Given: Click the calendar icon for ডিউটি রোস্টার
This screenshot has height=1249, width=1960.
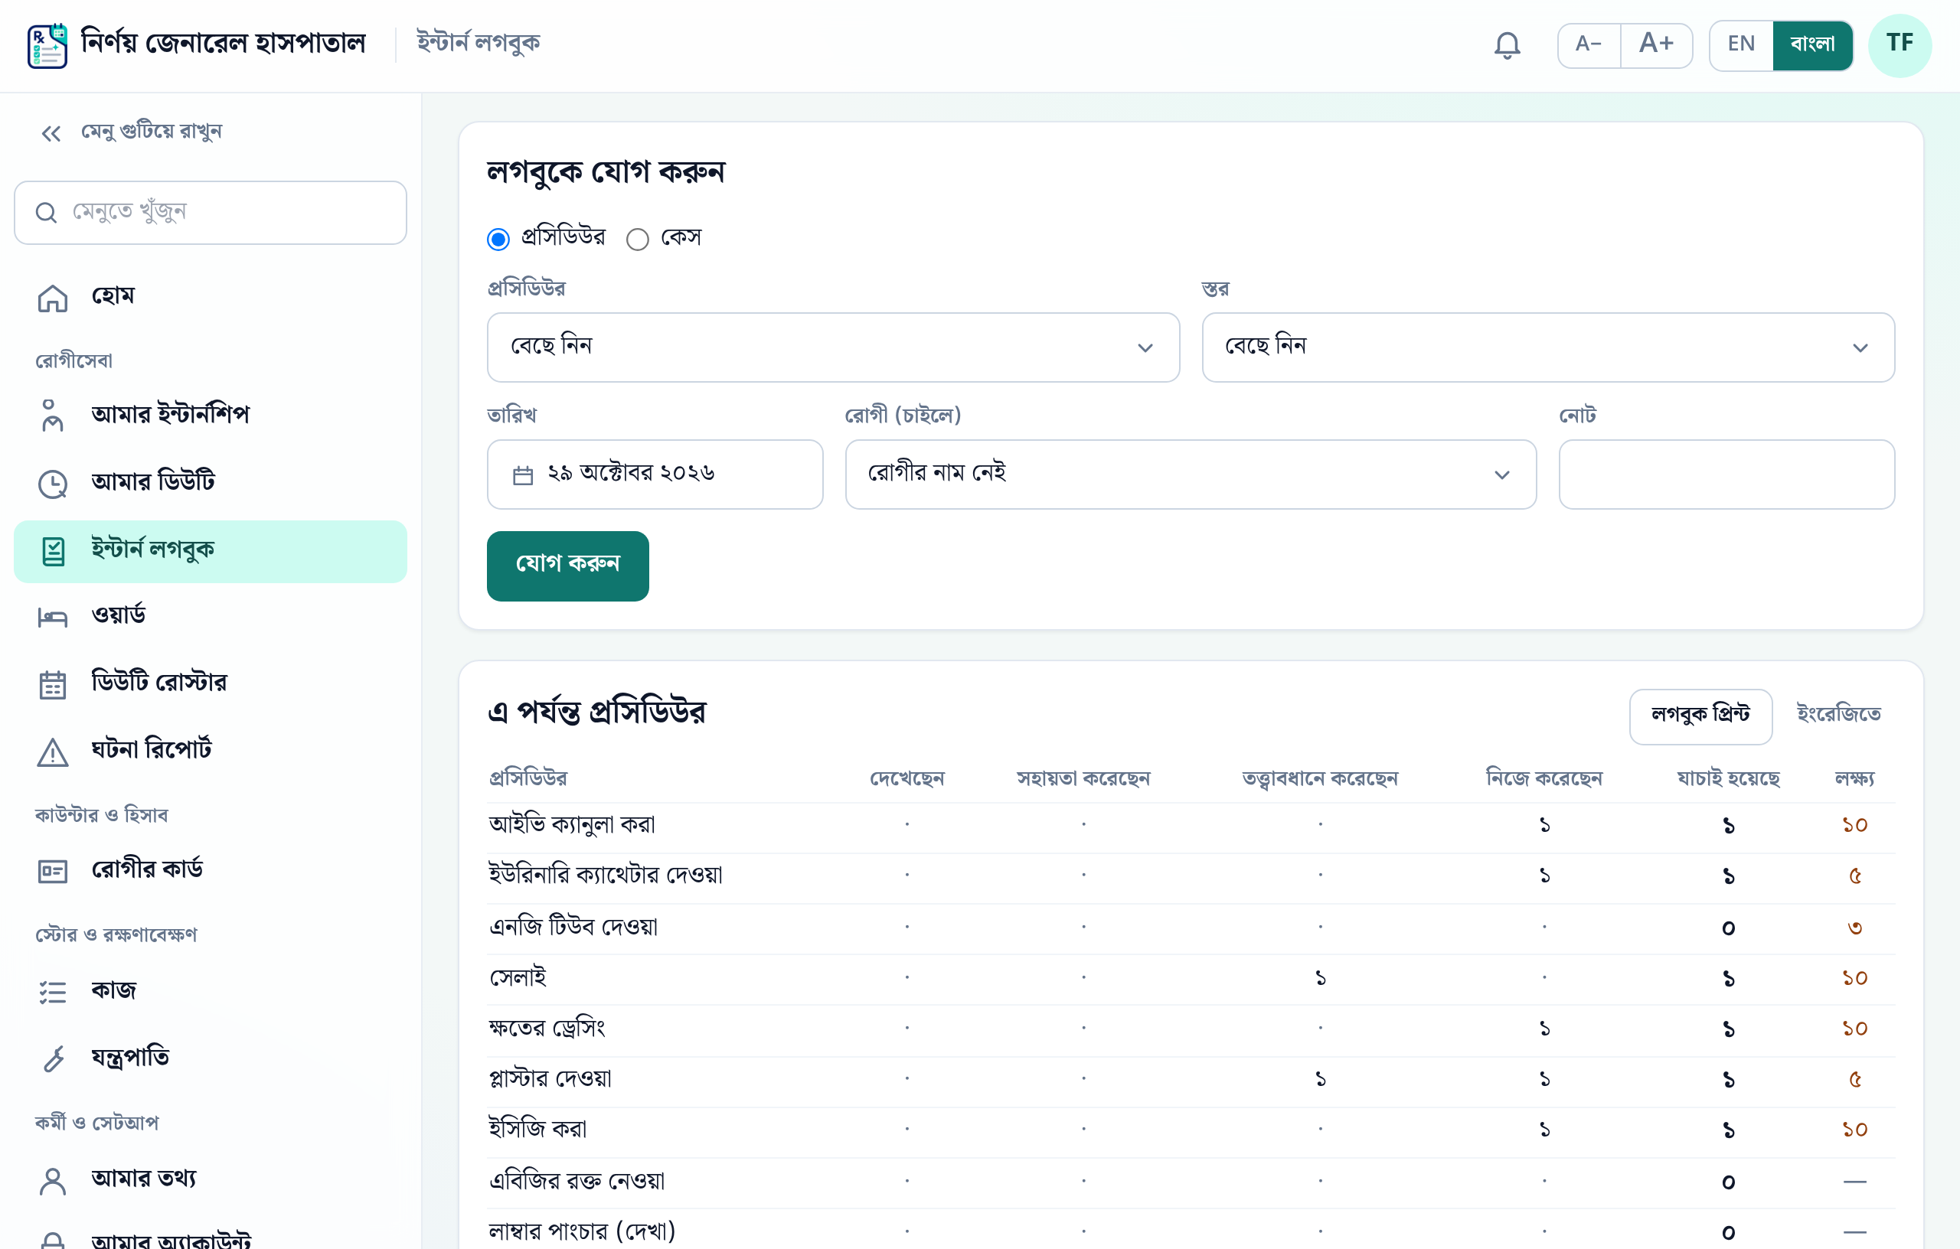Looking at the screenshot, I should (53, 683).
